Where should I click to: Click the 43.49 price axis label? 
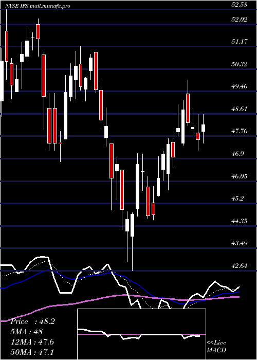(x=239, y=243)
